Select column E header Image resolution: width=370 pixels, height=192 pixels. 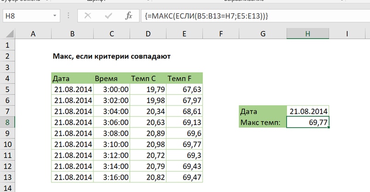184,34
